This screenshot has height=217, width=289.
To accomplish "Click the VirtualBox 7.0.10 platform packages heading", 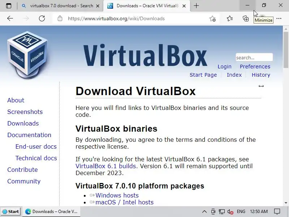I will coord(140,186).
